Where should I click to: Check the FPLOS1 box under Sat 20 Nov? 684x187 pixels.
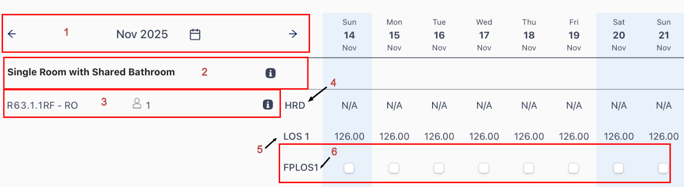618,168
